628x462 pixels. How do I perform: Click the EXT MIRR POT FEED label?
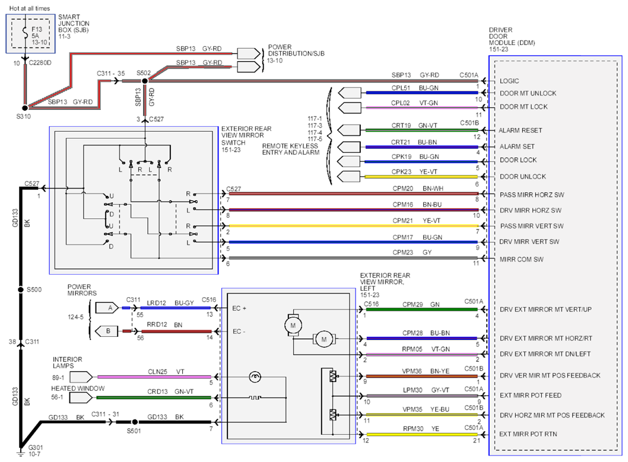point(530,395)
